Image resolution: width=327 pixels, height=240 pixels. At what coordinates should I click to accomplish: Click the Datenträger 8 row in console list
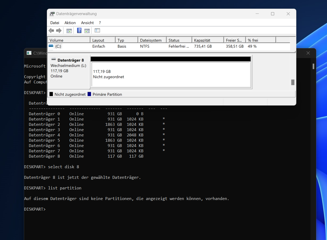coord(86,156)
